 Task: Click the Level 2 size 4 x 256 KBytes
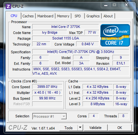[x=98, y=98]
